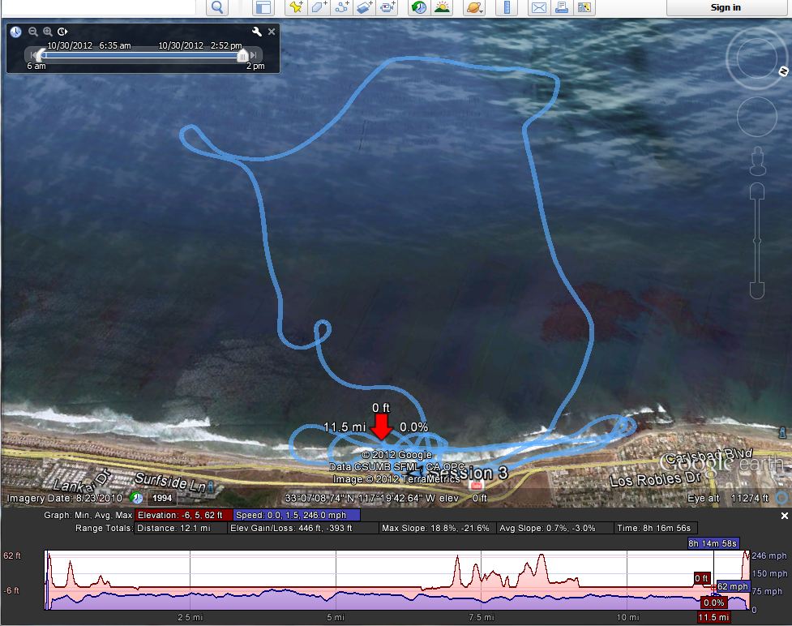Click the zoom slider handle
Screen dimensions: 792x626
click(757, 241)
